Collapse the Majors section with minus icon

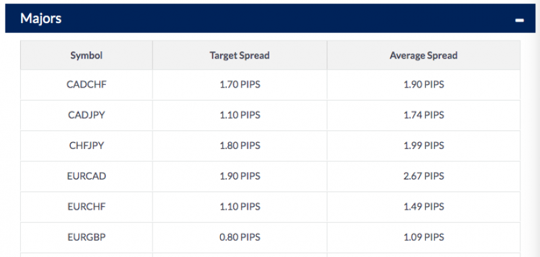[519, 20]
